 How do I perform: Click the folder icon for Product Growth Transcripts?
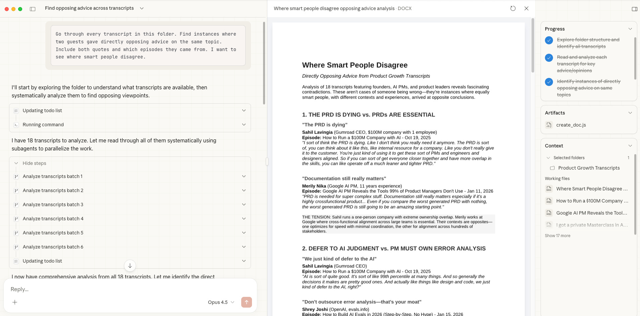[552, 168]
